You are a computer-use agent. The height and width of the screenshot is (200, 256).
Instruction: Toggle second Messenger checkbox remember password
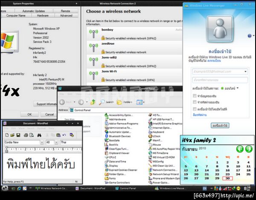click(195, 102)
